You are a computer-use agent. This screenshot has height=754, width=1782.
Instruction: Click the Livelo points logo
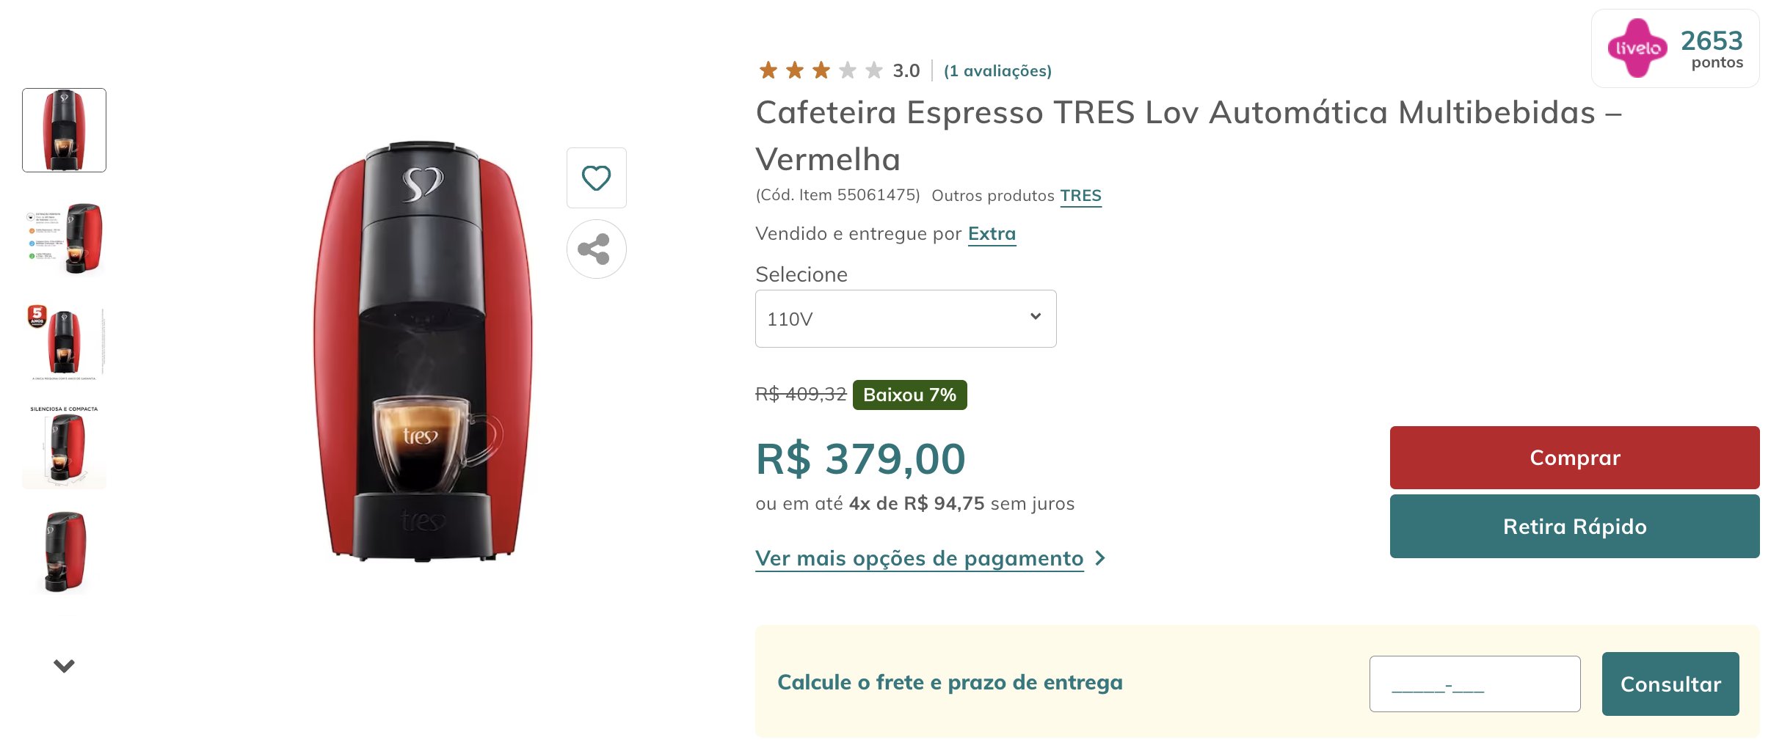pos(1637,48)
